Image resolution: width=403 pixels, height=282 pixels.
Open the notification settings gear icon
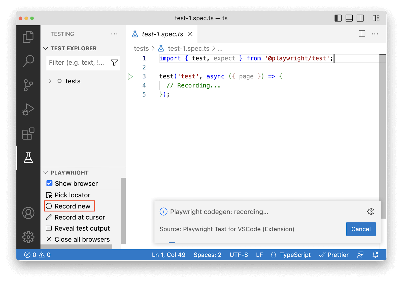371,211
